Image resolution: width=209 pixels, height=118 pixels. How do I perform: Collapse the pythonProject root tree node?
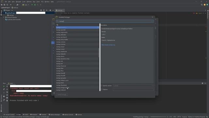point(4,13)
